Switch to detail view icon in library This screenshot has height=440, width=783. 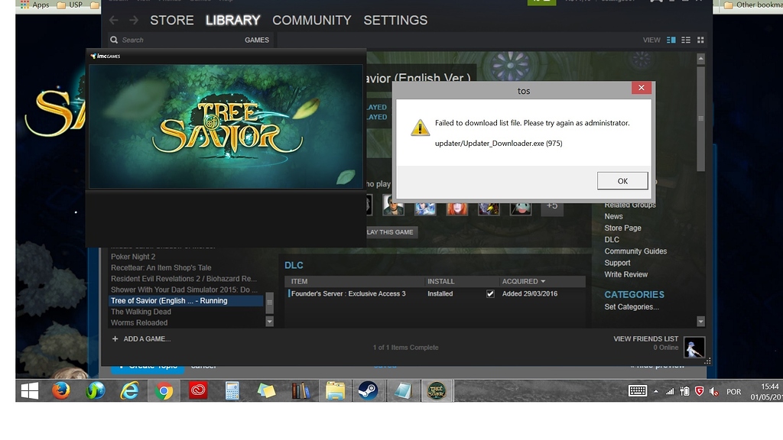point(671,40)
